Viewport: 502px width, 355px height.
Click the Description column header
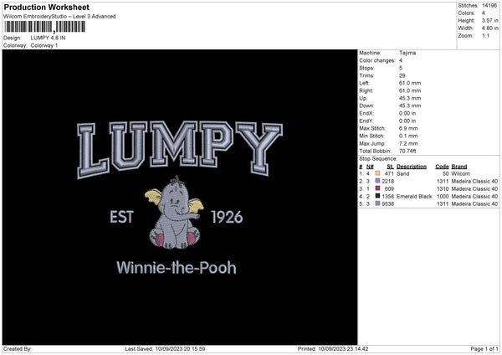(x=412, y=166)
